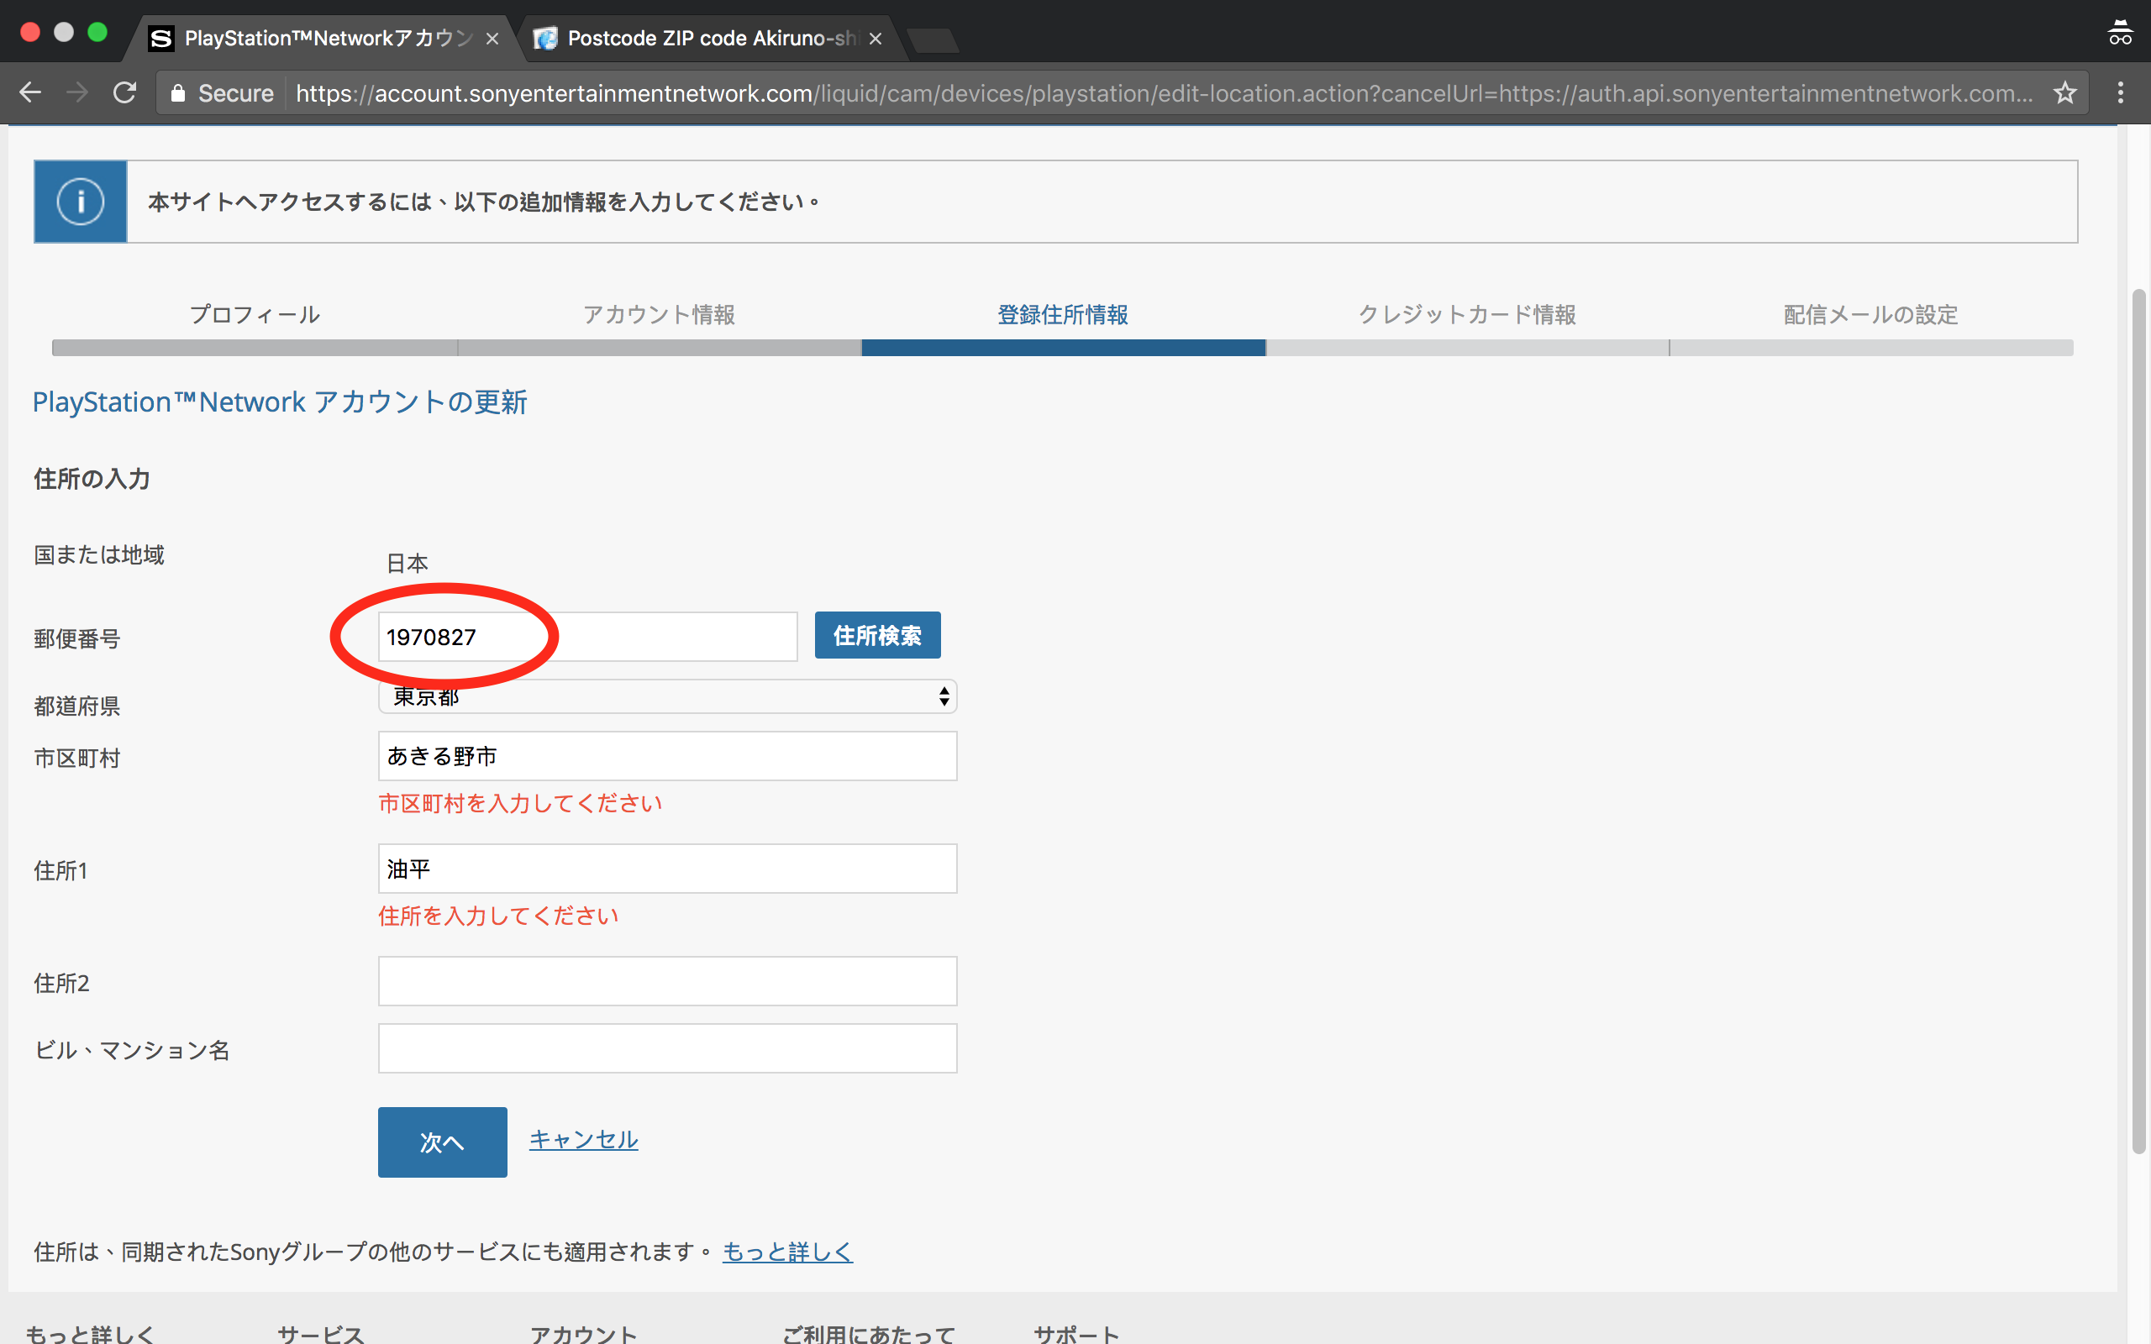
Task: Bookmark this page with star icon
Action: click(2064, 92)
